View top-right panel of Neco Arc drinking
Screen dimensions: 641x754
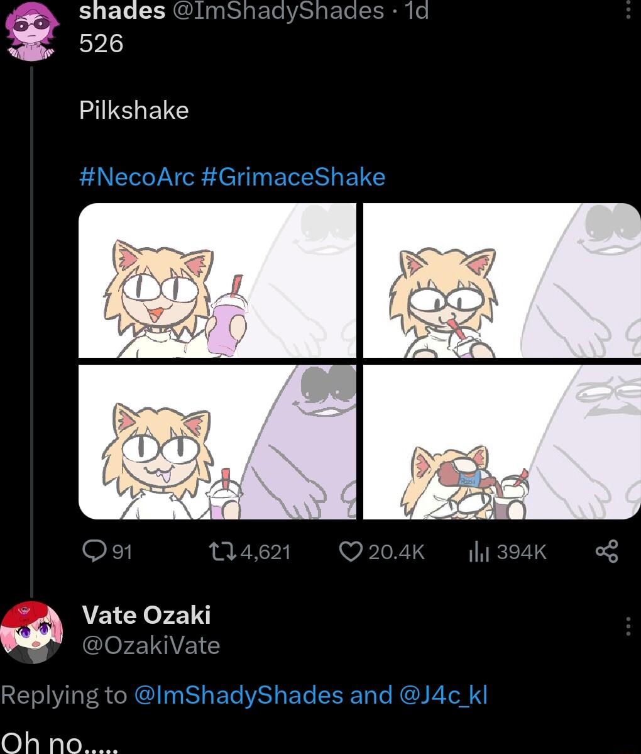tap(501, 280)
